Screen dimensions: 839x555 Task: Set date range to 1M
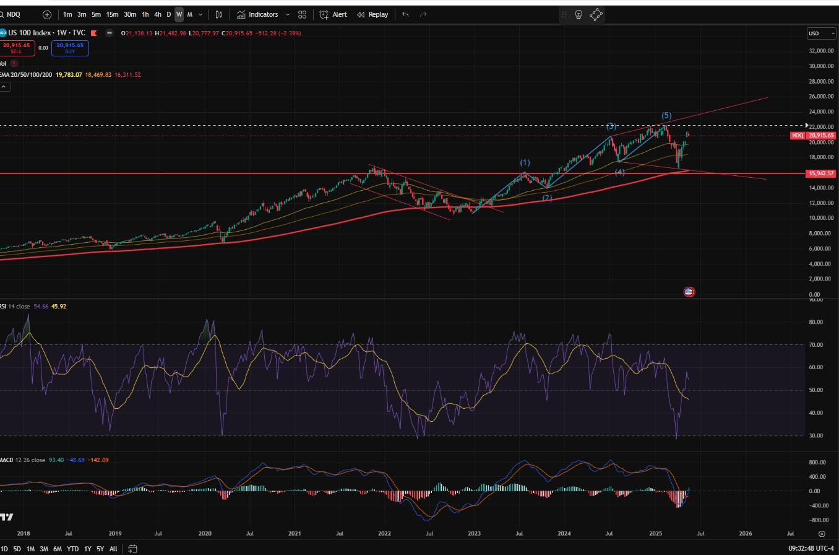pos(30,549)
